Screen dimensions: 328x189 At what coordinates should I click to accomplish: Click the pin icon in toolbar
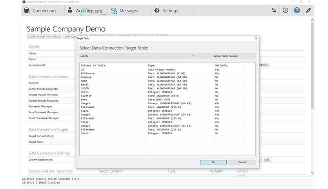(x=308, y=10)
